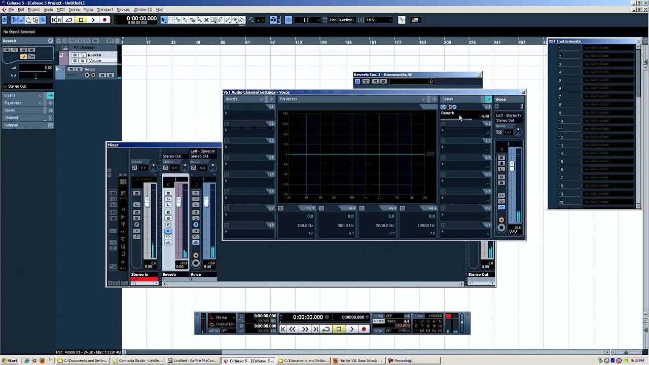The image size is (649, 365).
Task: Select the Zoom magnifier tool
Action: (x=199, y=20)
